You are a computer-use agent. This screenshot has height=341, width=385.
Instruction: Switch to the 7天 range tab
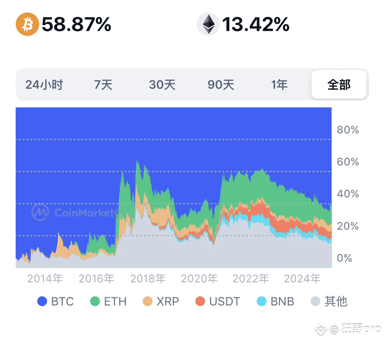click(x=103, y=85)
